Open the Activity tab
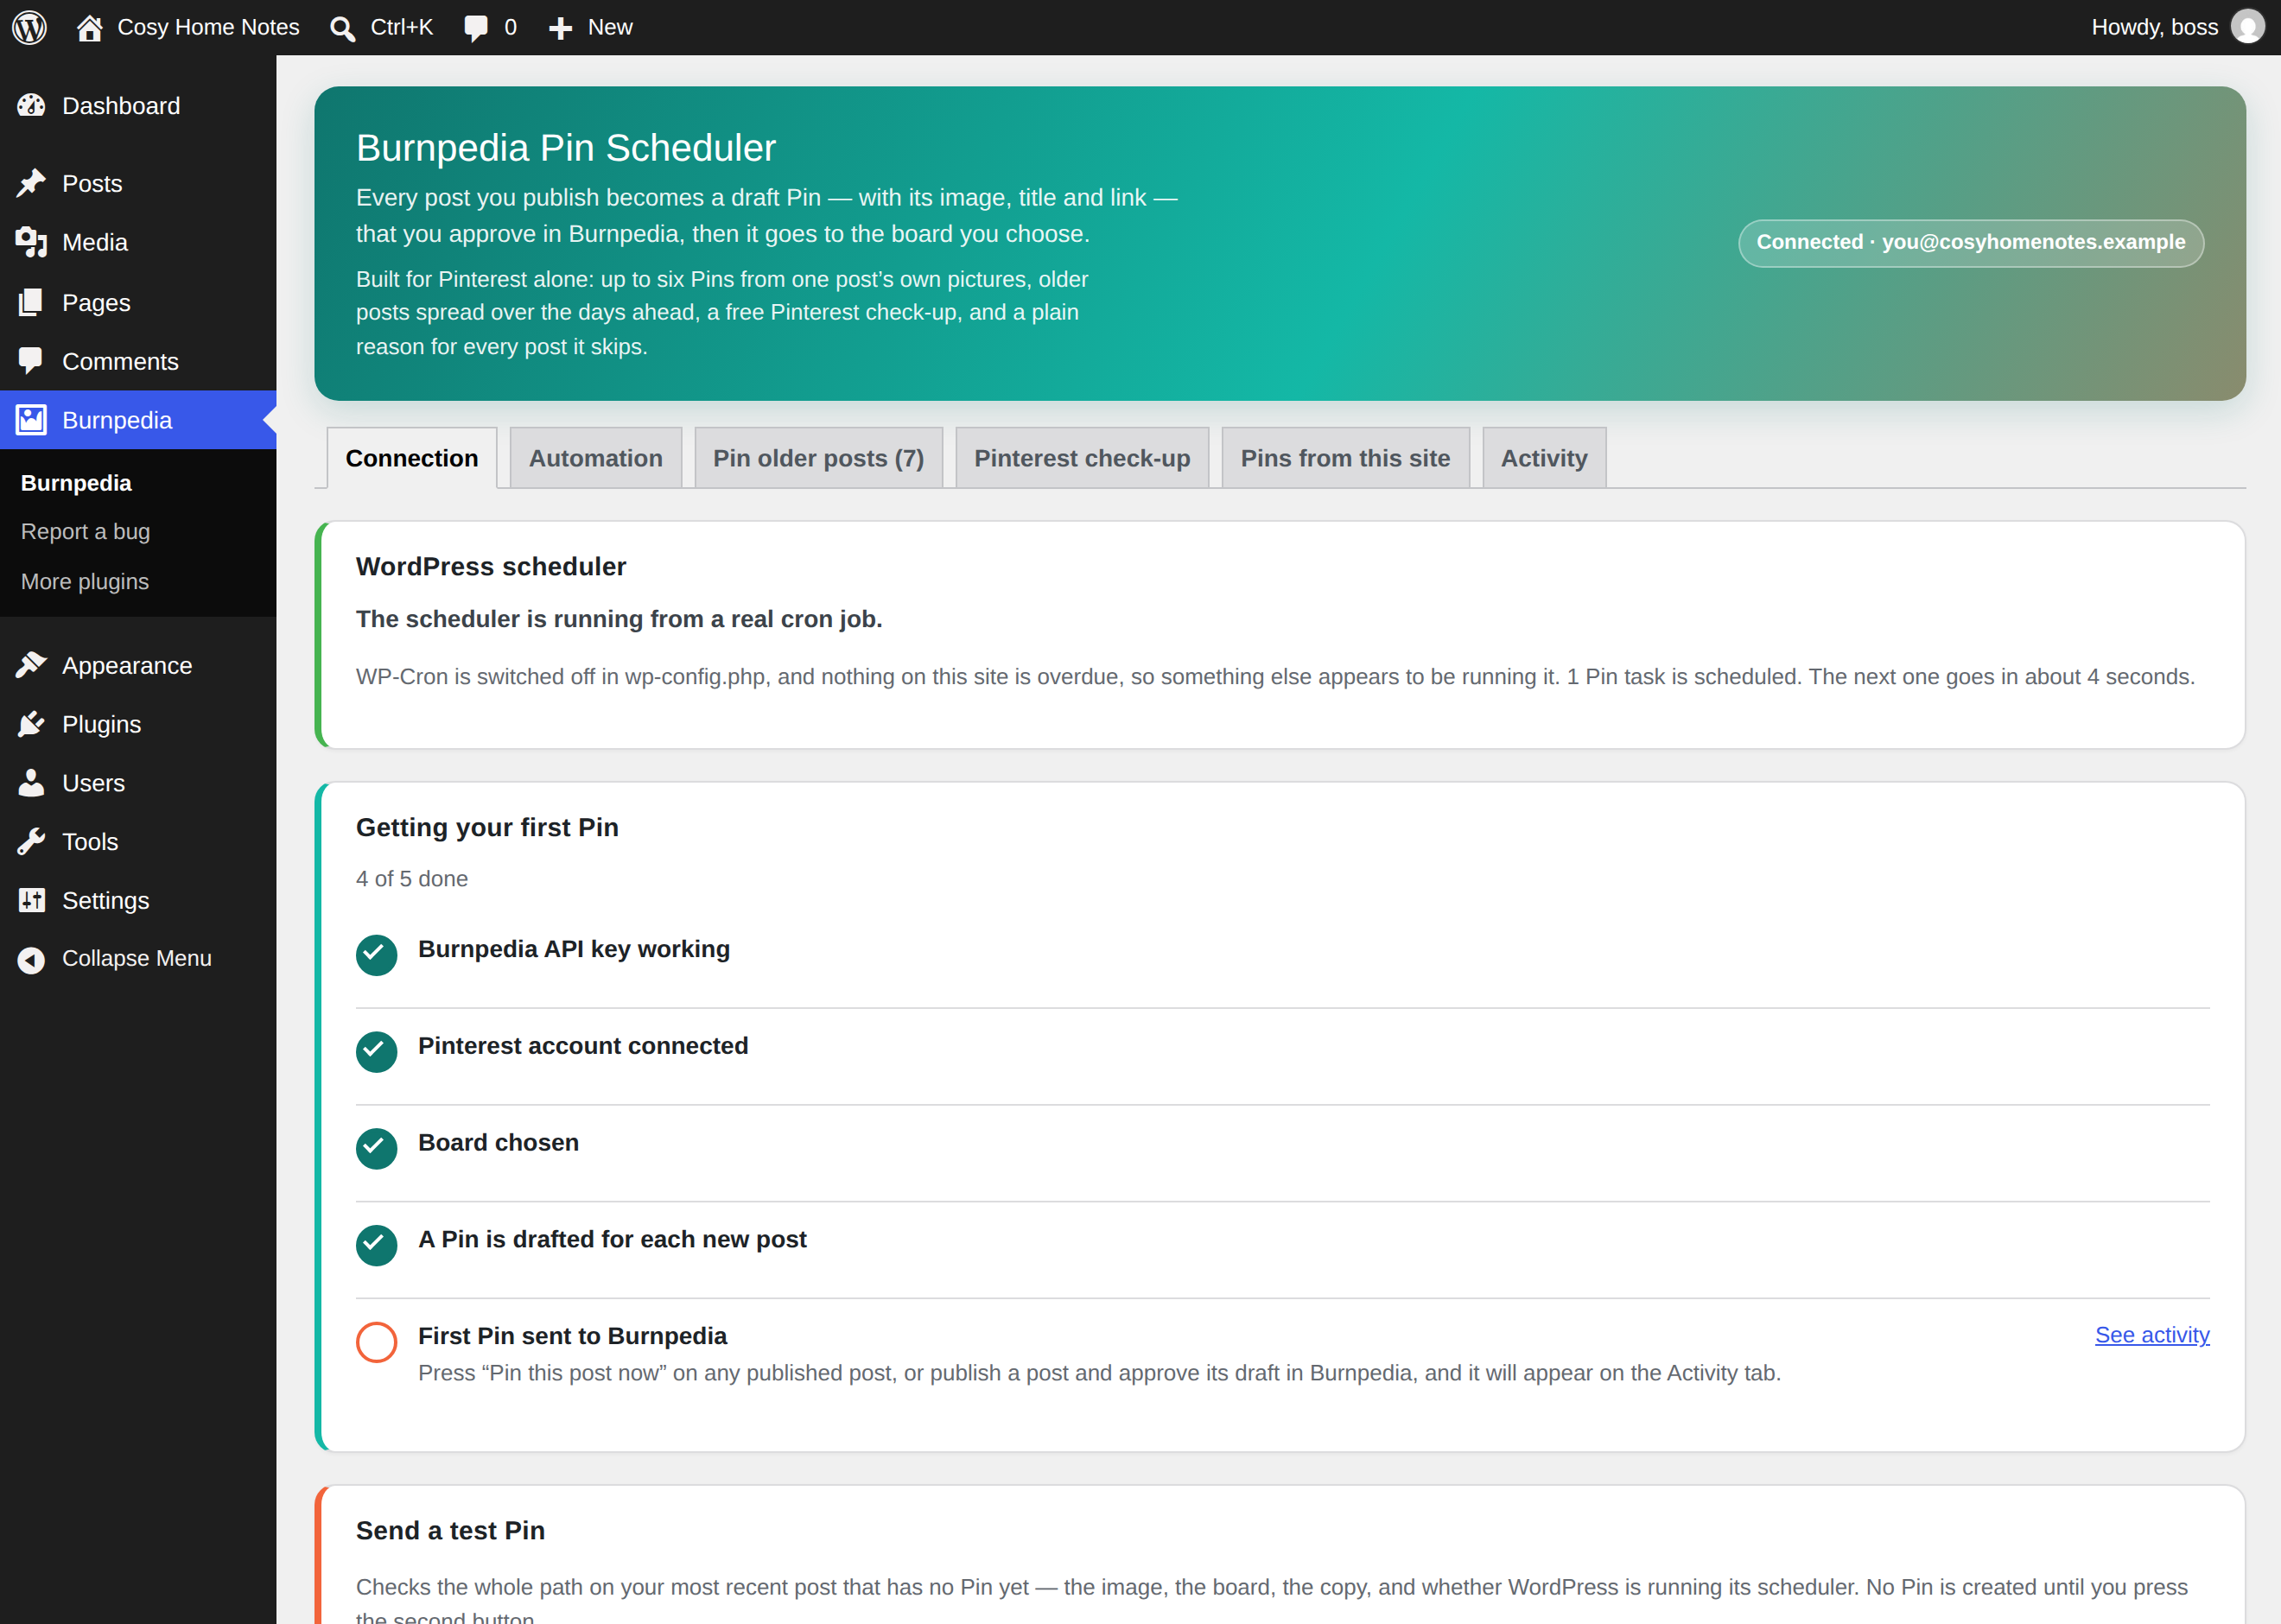The image size is (2281, 1624). click(1544, 458)
